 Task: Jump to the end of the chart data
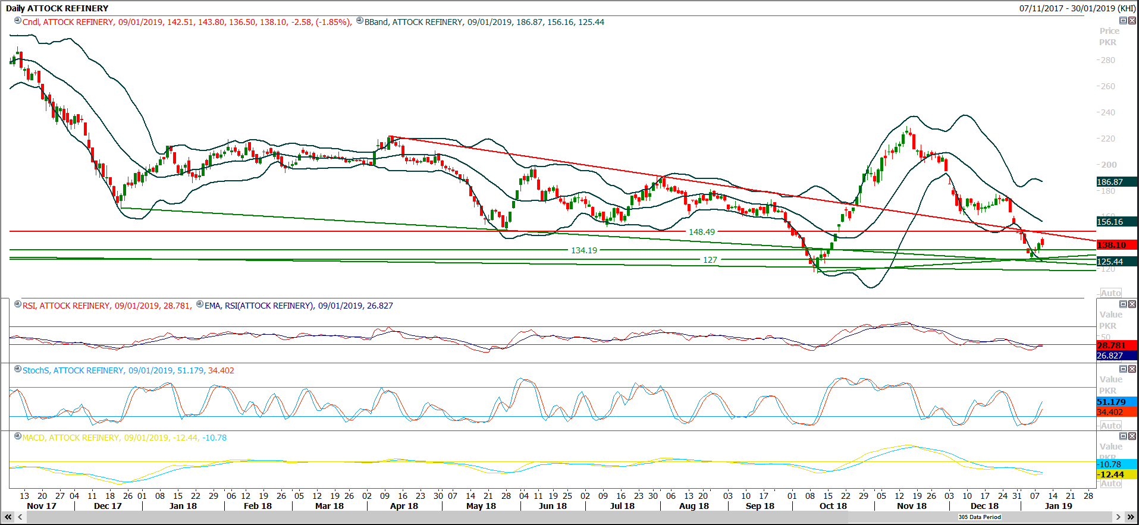[1131, 517]
